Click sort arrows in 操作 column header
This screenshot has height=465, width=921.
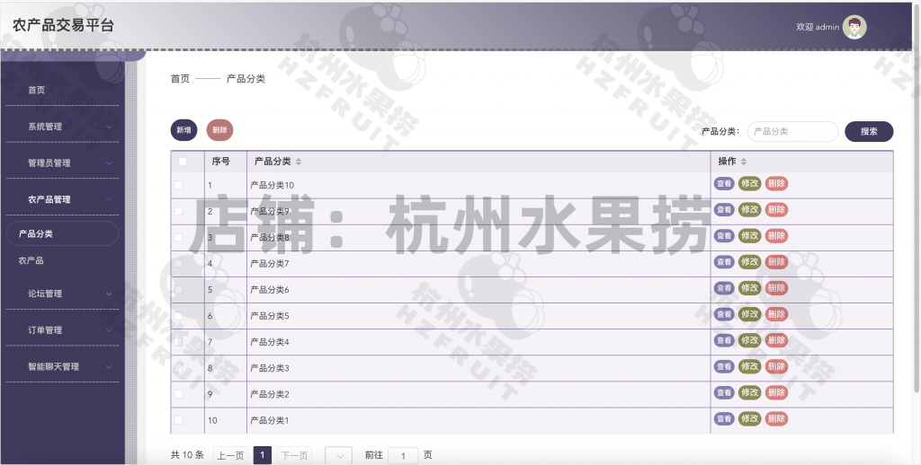point(744,162)
